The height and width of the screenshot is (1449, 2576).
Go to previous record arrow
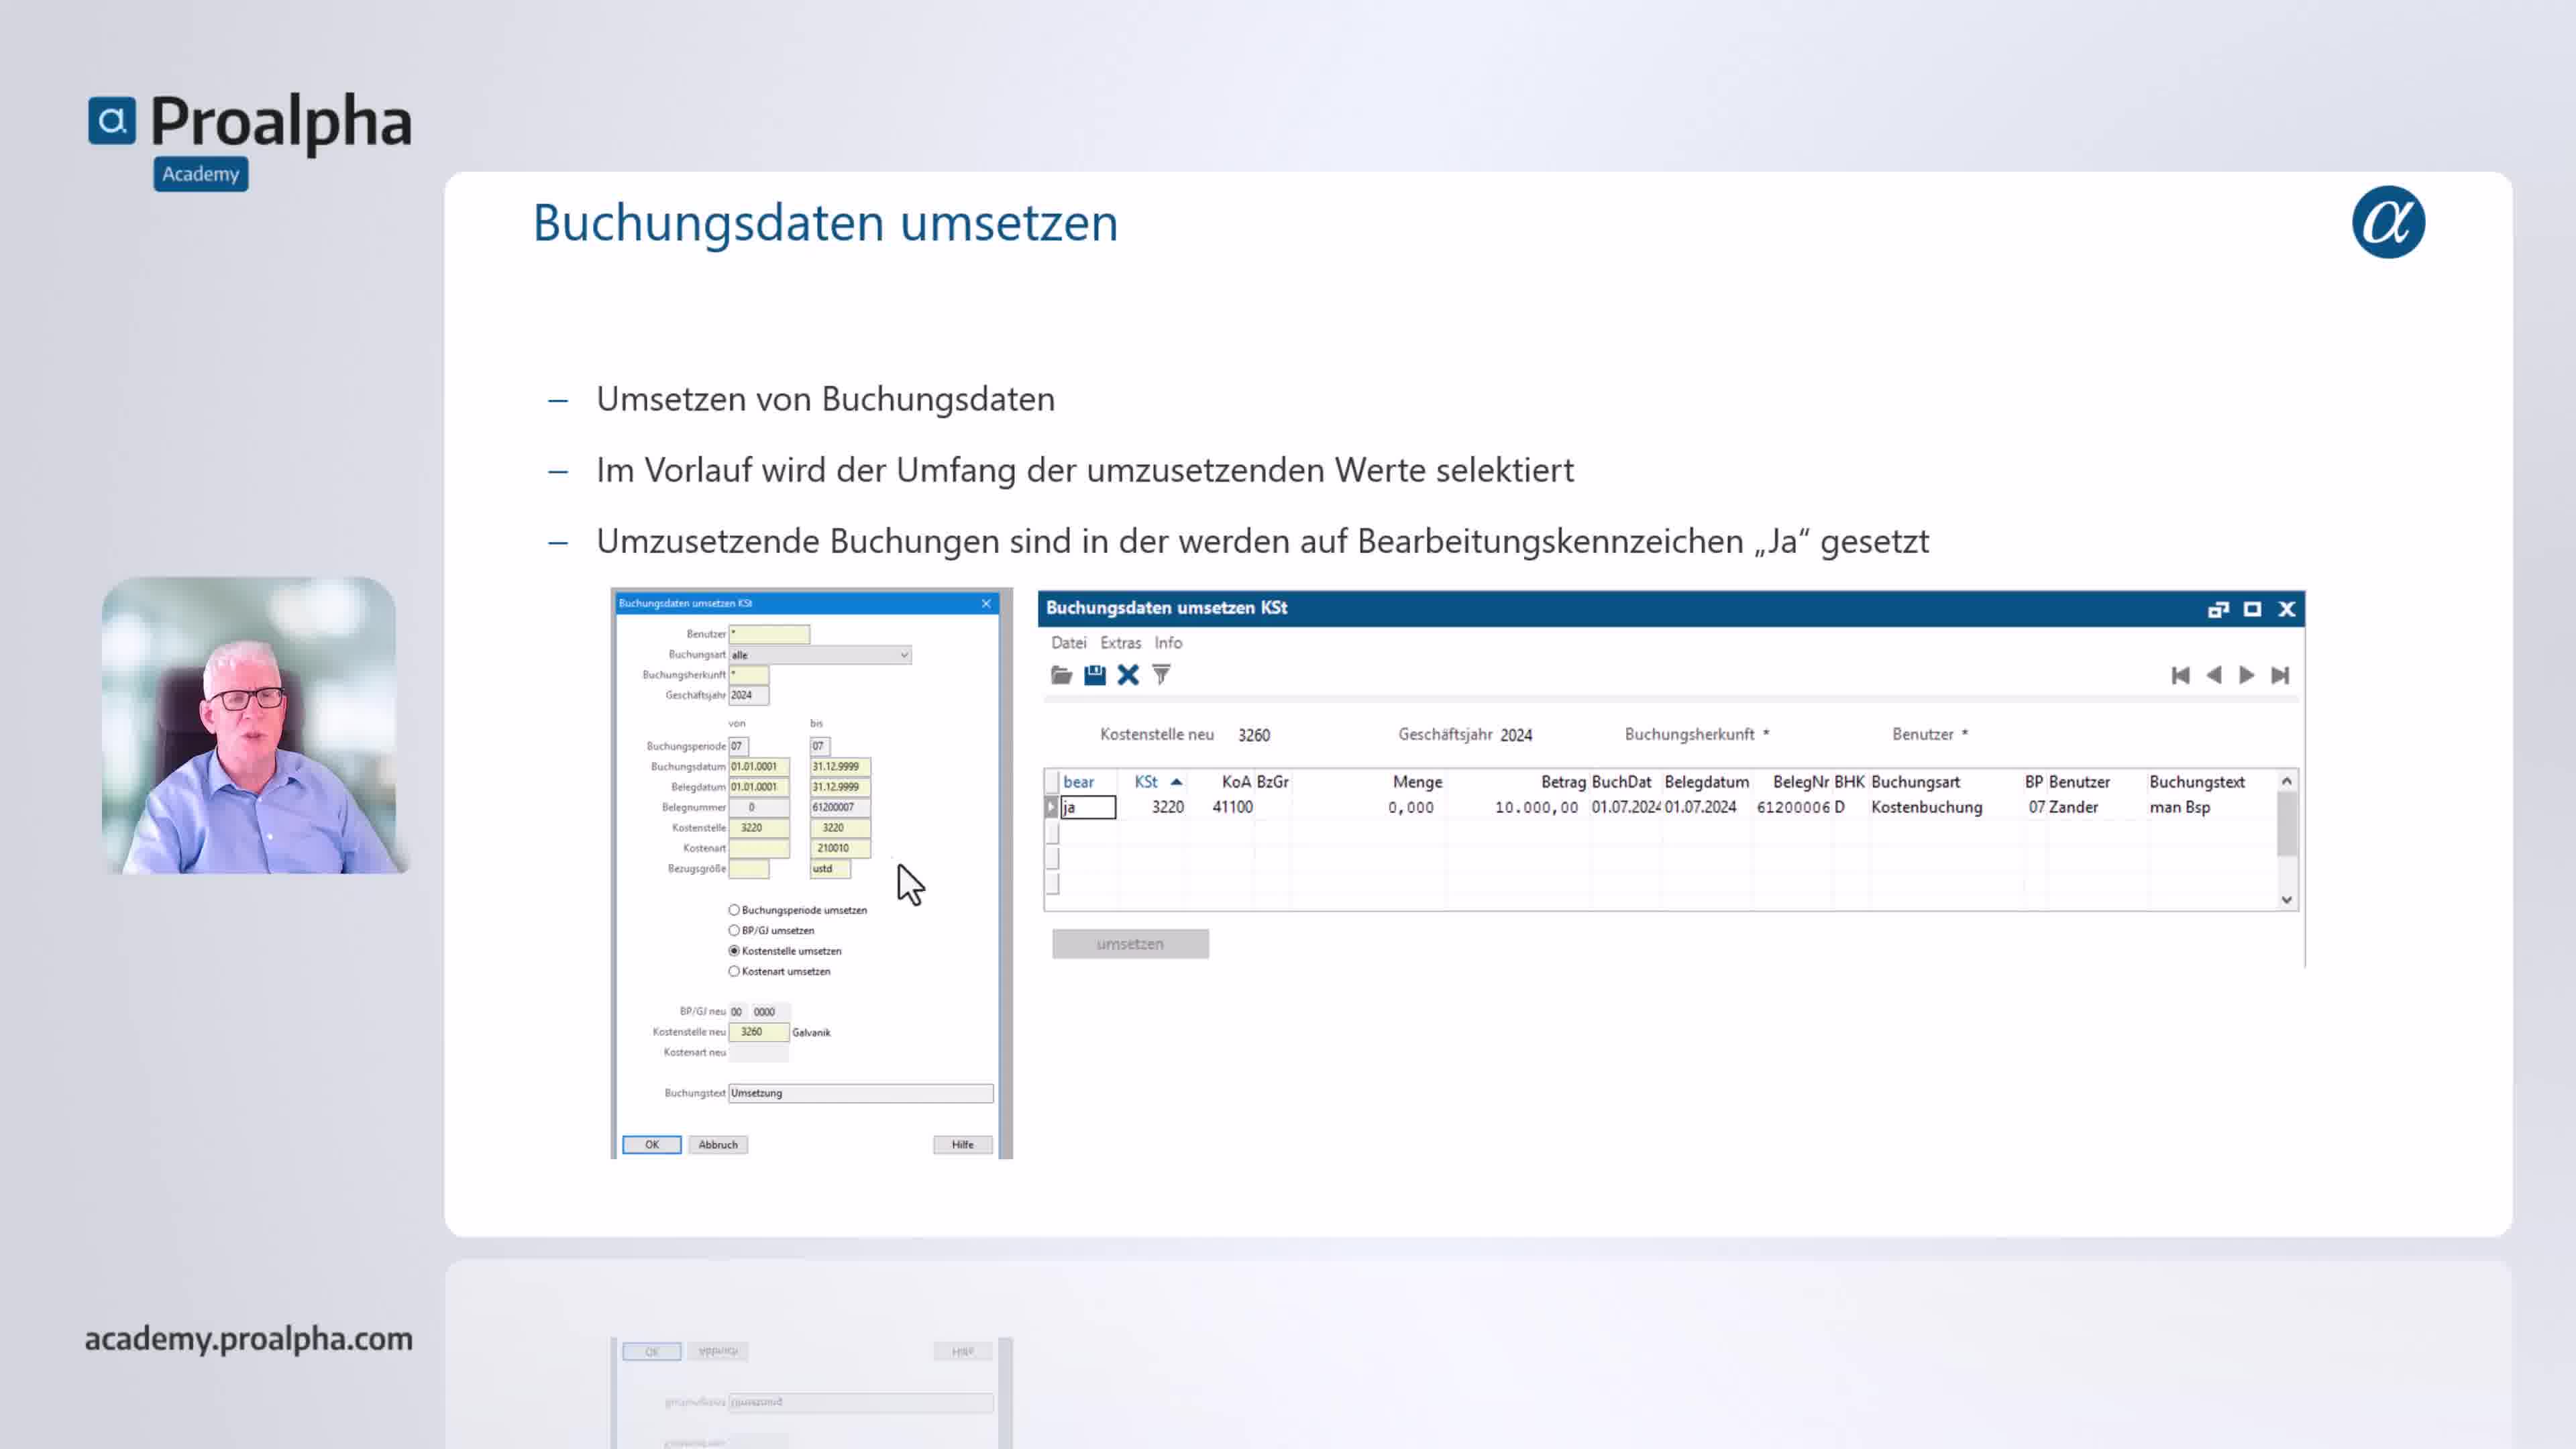(2214, 676)
